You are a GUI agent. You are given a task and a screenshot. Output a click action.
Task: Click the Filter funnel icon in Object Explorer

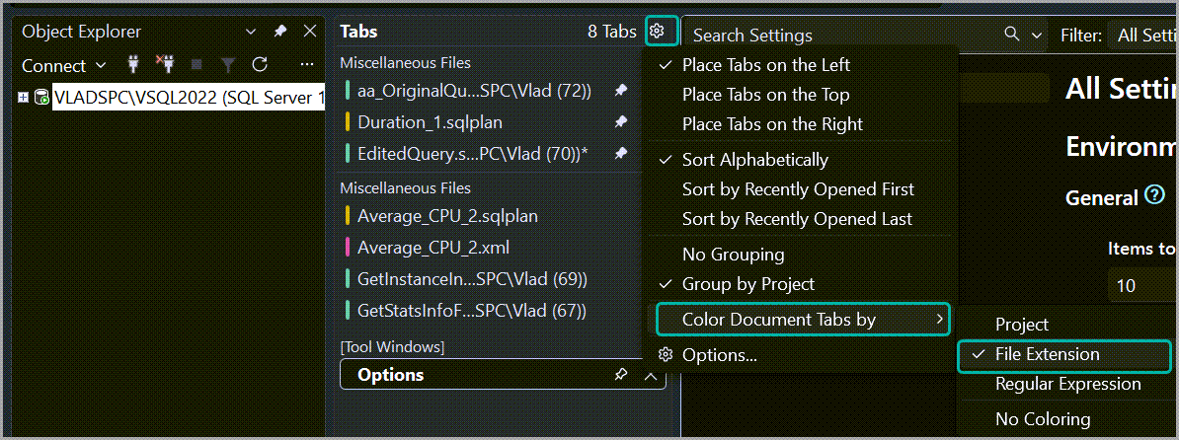[228, 65]
